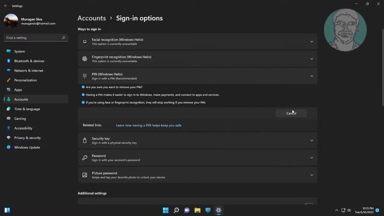
Task: Click the back arrow in Settings title bar
Action: click(5, 6)
